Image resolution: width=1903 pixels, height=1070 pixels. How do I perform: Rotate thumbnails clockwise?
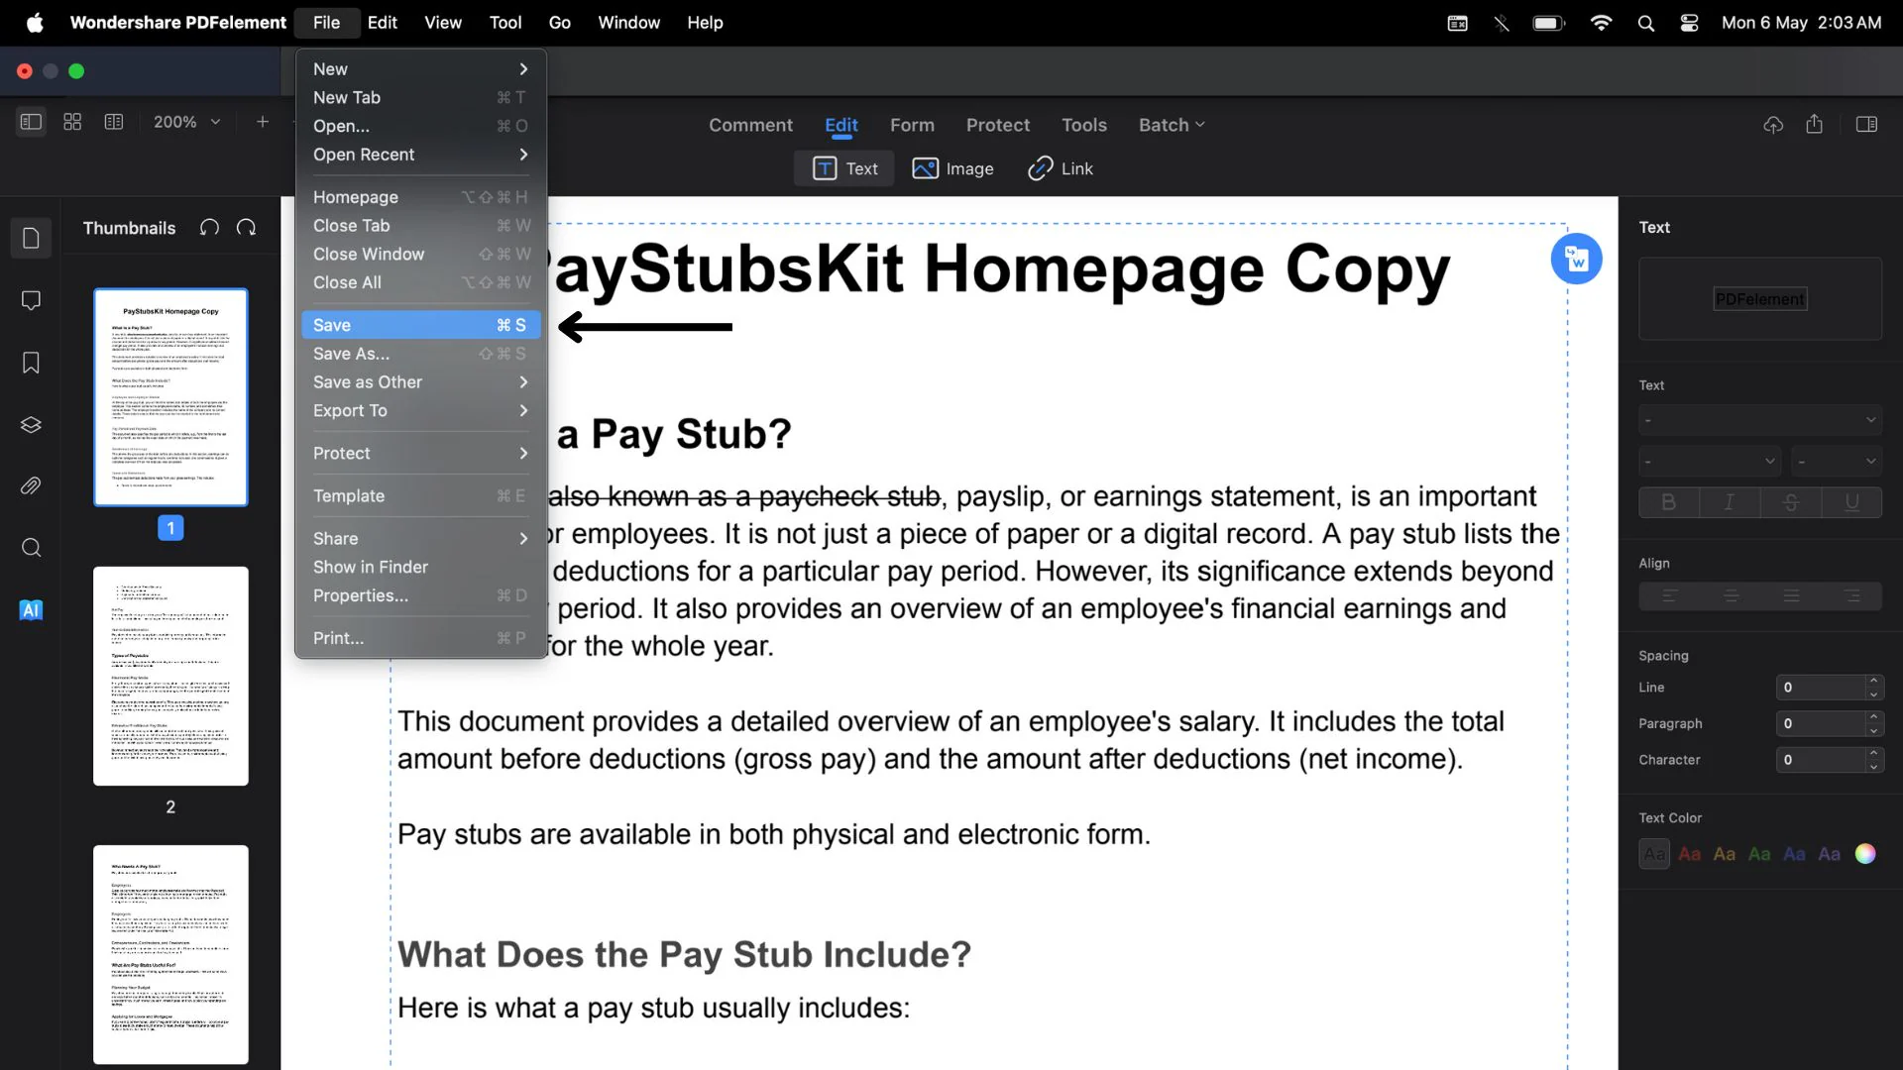click(x=247, y=228)
